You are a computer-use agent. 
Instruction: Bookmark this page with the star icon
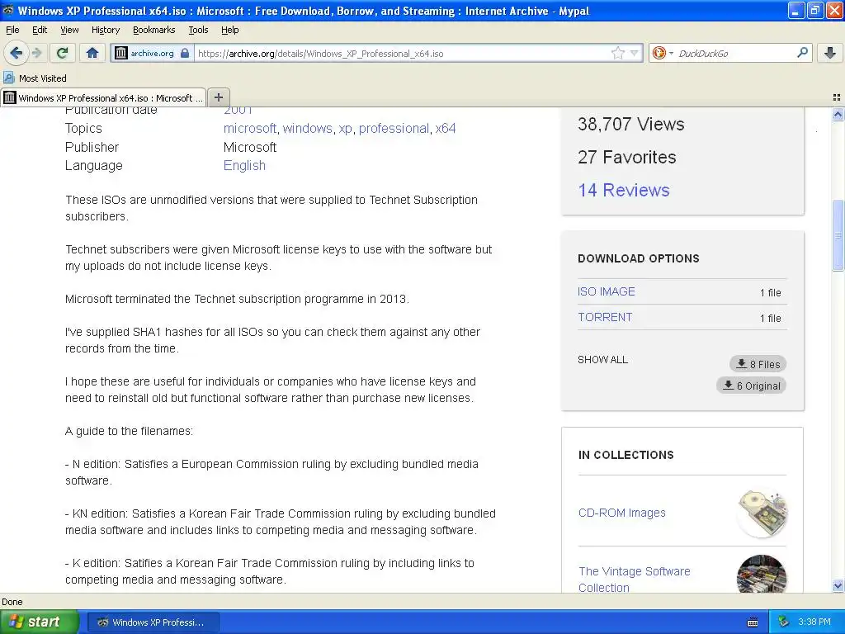pos(617,53)
